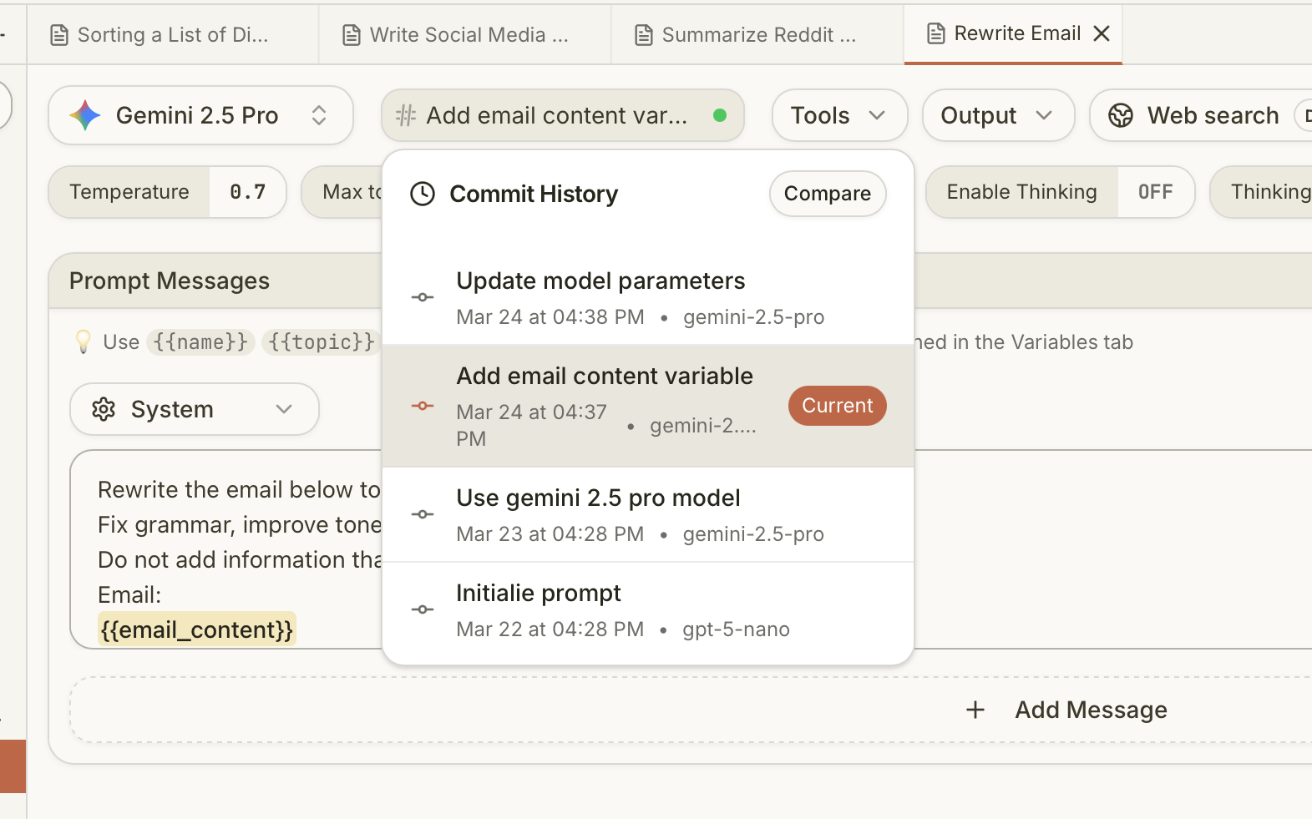Click the Add Message button
Image resolution: width=1312 pixels, height=819 pixels.
(x=1066, y=710)
